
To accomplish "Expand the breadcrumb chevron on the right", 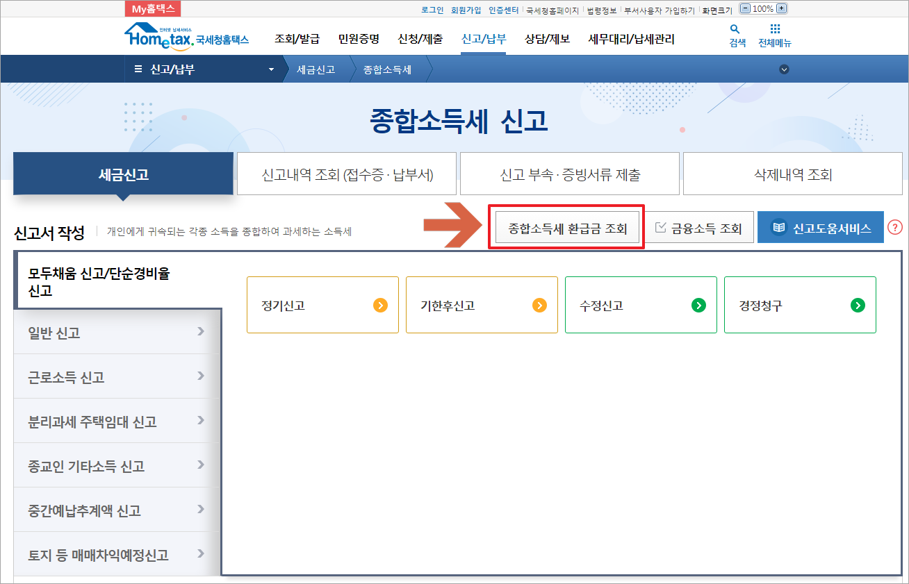I will click(x=784, y=69).
